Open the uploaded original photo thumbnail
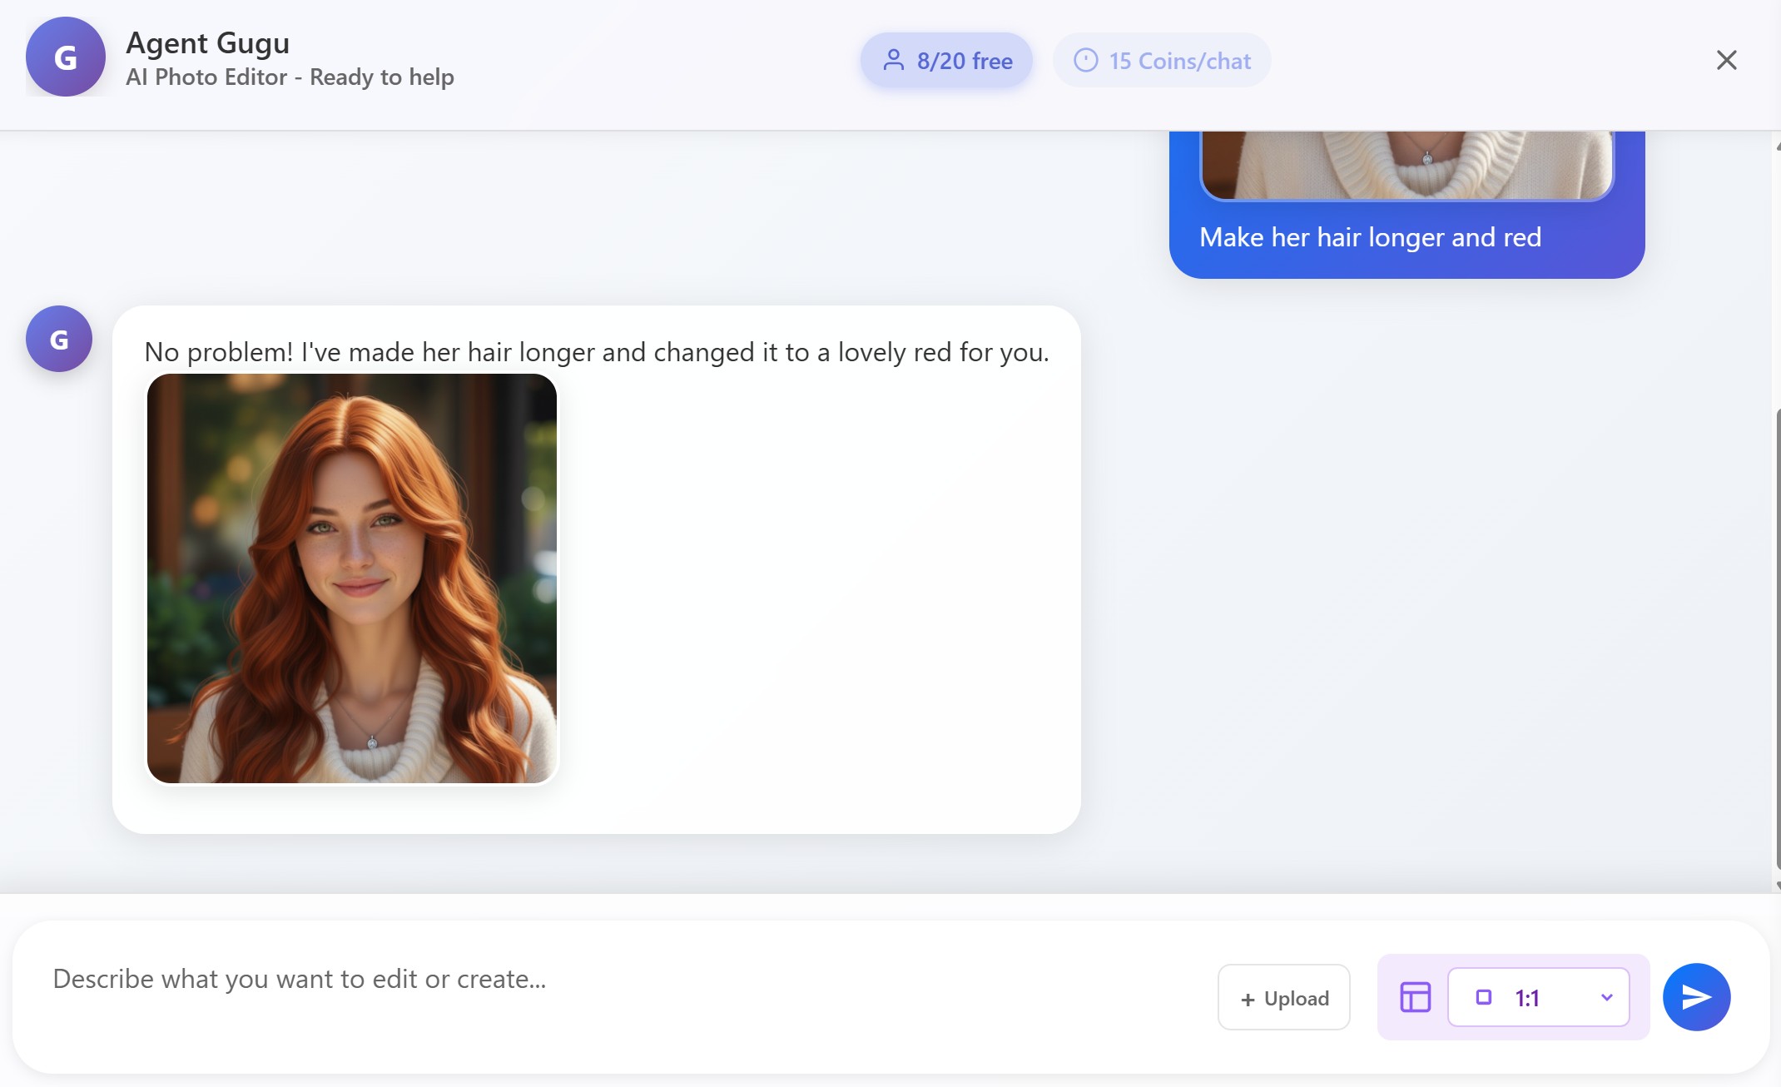The image size is (1781, 1087). pyautogui.click(x=1406, y=165)
